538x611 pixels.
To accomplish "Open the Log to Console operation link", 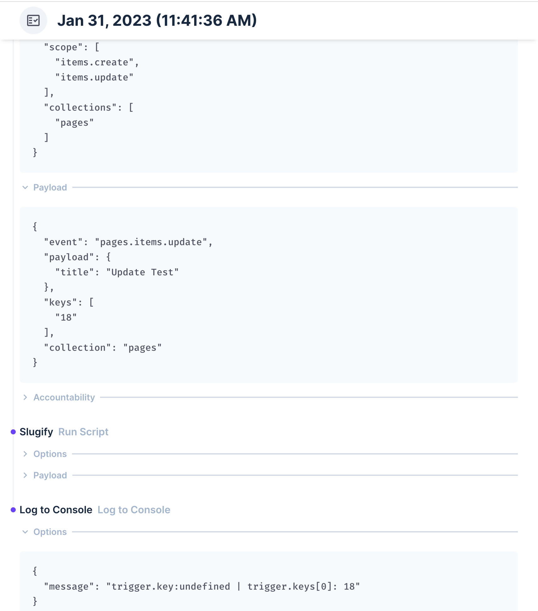I will (134, 510).
